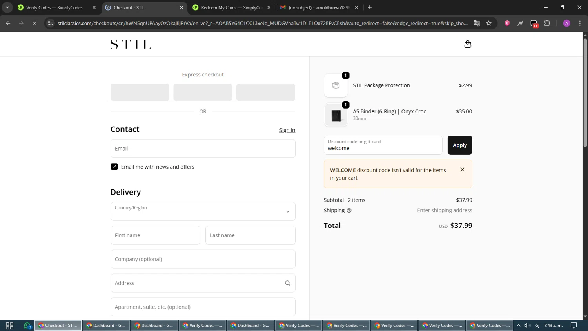
Task: Click the address search magnifier icon
Action: click(x=287, y=283)
